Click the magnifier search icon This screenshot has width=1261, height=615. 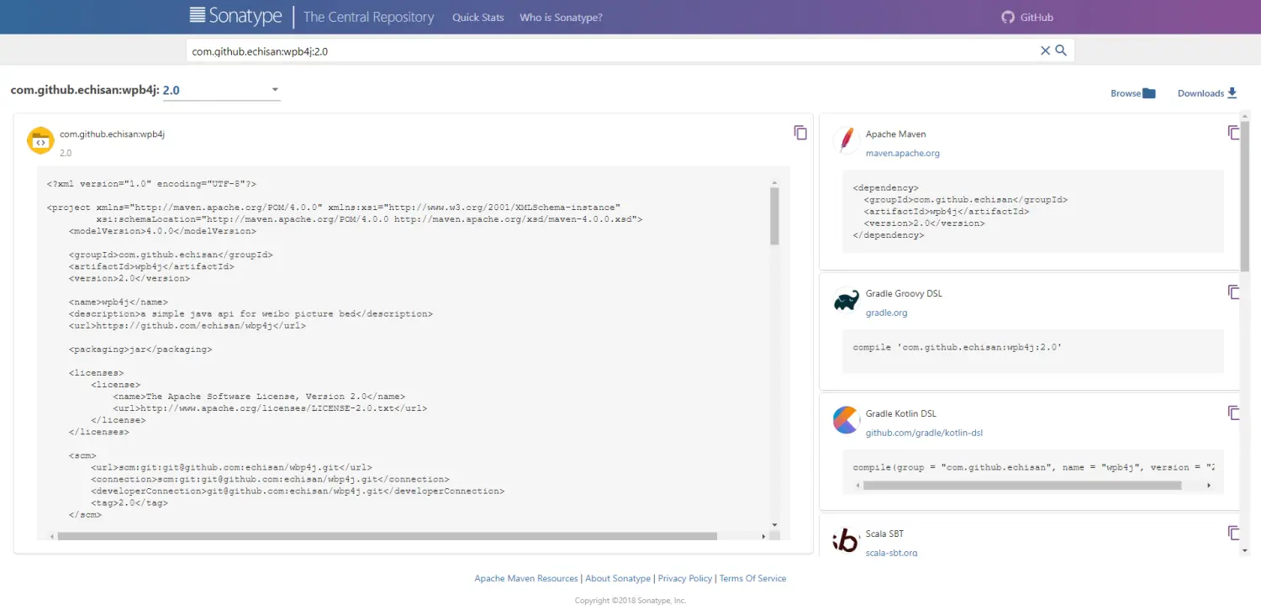1061,50
